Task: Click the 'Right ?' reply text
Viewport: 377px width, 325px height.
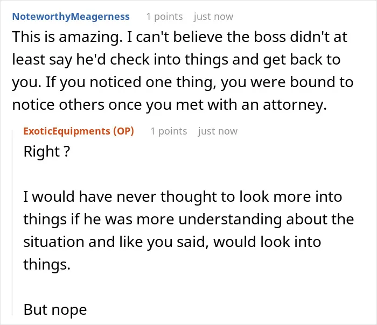Action: pyautogui.click(x=47, y=152)
